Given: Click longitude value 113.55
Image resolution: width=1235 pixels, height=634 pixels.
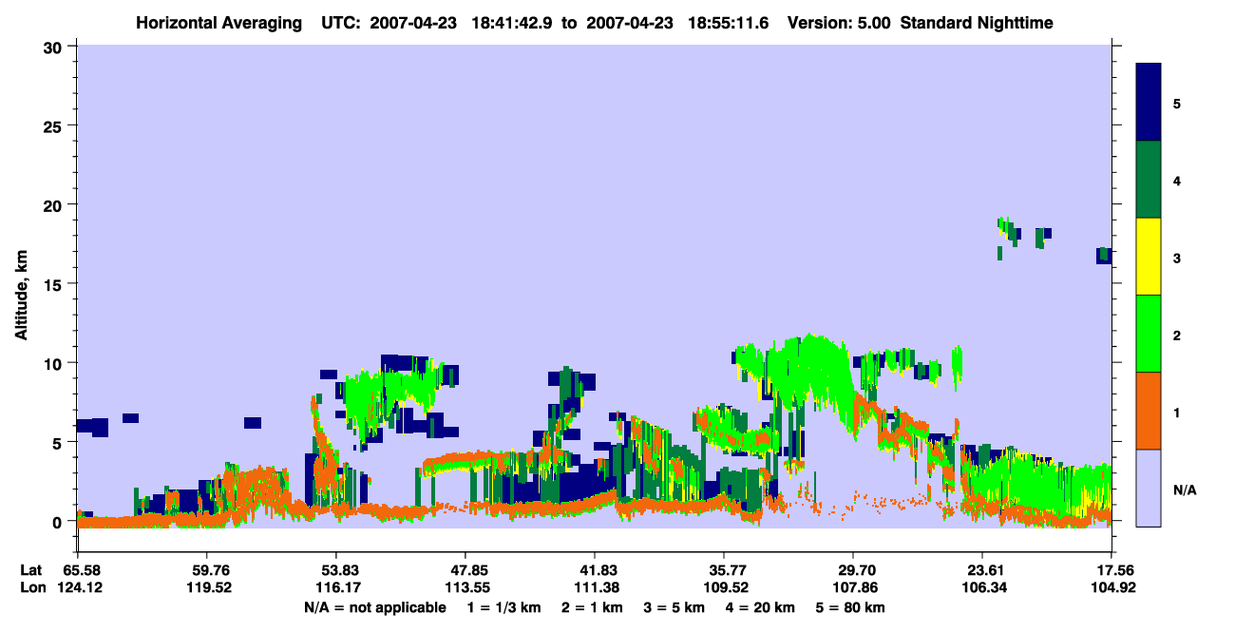Looking at the screenshot, I should pyautogui.click(x=465, y=587).
